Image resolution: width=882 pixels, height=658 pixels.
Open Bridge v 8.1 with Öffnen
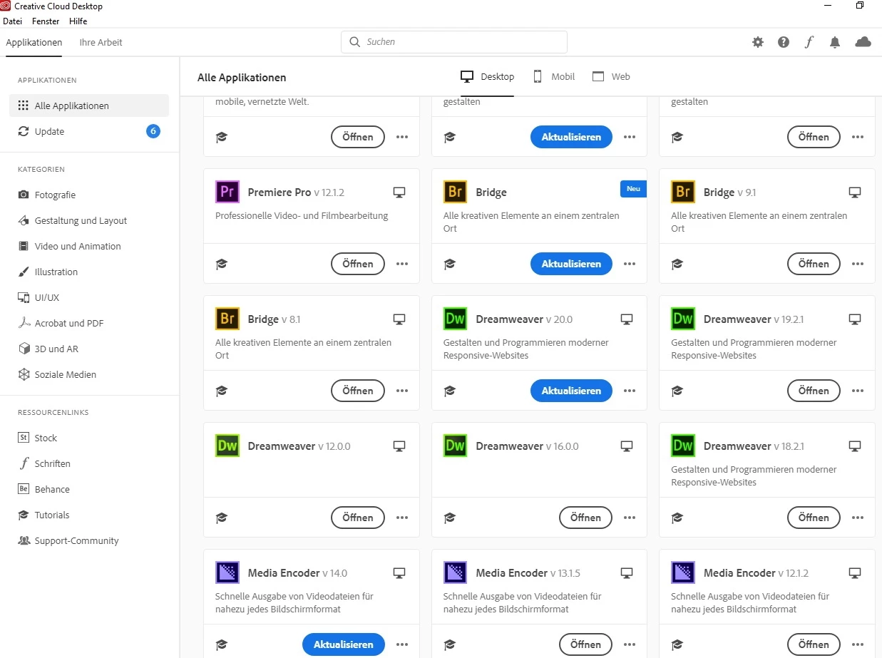point(358,391)
